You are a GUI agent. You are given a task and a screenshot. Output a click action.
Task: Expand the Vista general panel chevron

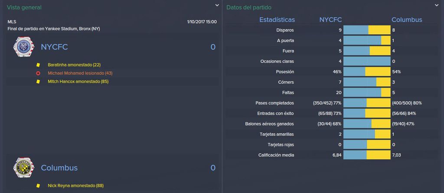pos(217,5)
